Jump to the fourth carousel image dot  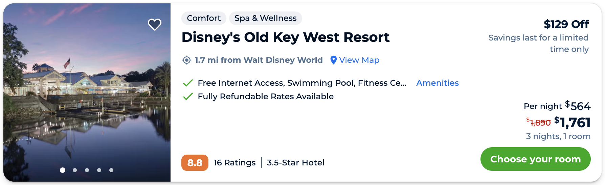point(99,170)
